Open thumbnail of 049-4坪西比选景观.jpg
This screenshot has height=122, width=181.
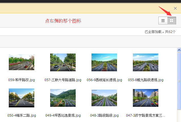click(63, 98)
